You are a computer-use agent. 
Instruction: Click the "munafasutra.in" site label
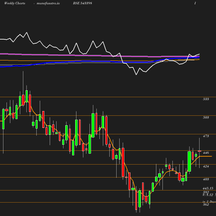click(48, 3)
